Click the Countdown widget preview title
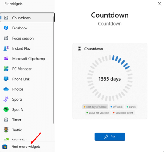This screenshot has height=152, width=164. point(94,49)
